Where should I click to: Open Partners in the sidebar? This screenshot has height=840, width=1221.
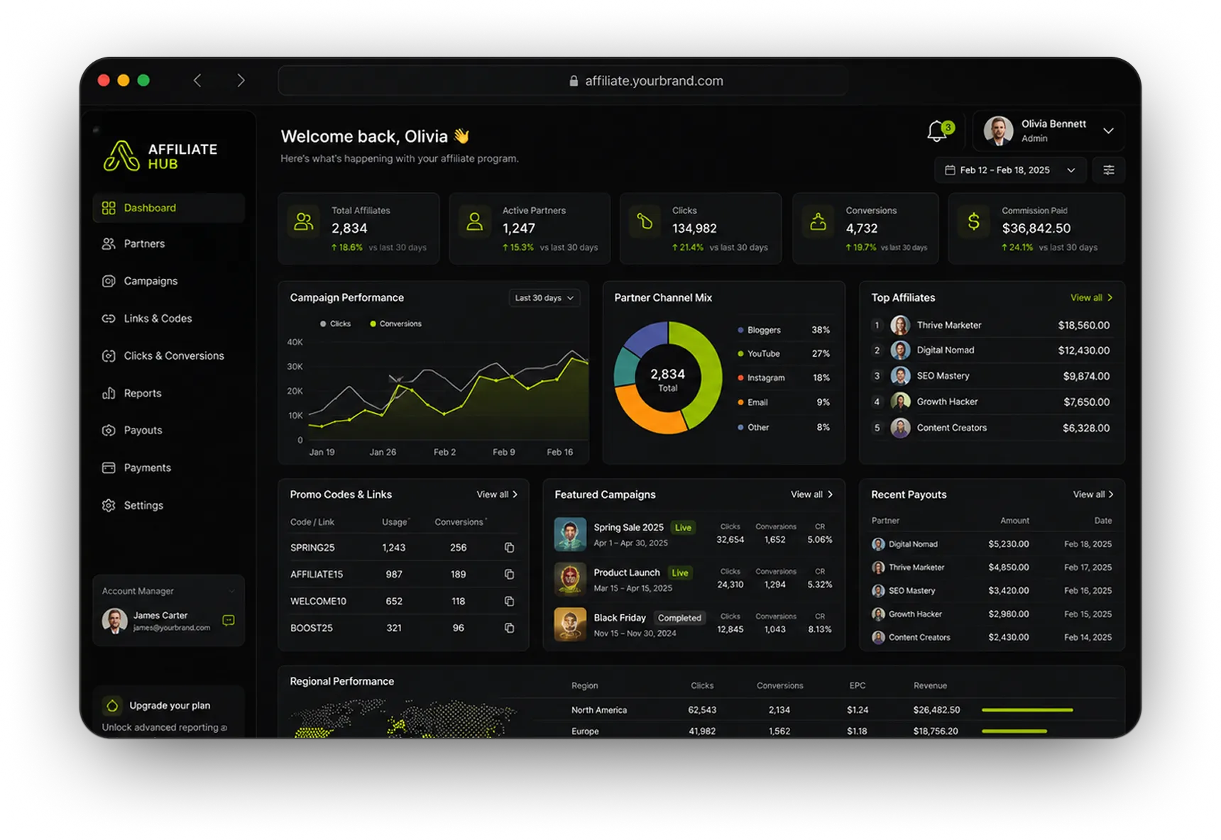[168, 243]
